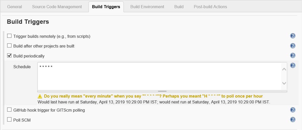The image size is (302, 130).
Task: Show help for Poll SCM option
Action: coord(293,120)
